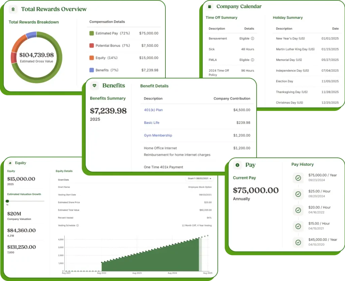
Task: Open info icon next to FMLA Eligible
Action: tap(252, 60)
